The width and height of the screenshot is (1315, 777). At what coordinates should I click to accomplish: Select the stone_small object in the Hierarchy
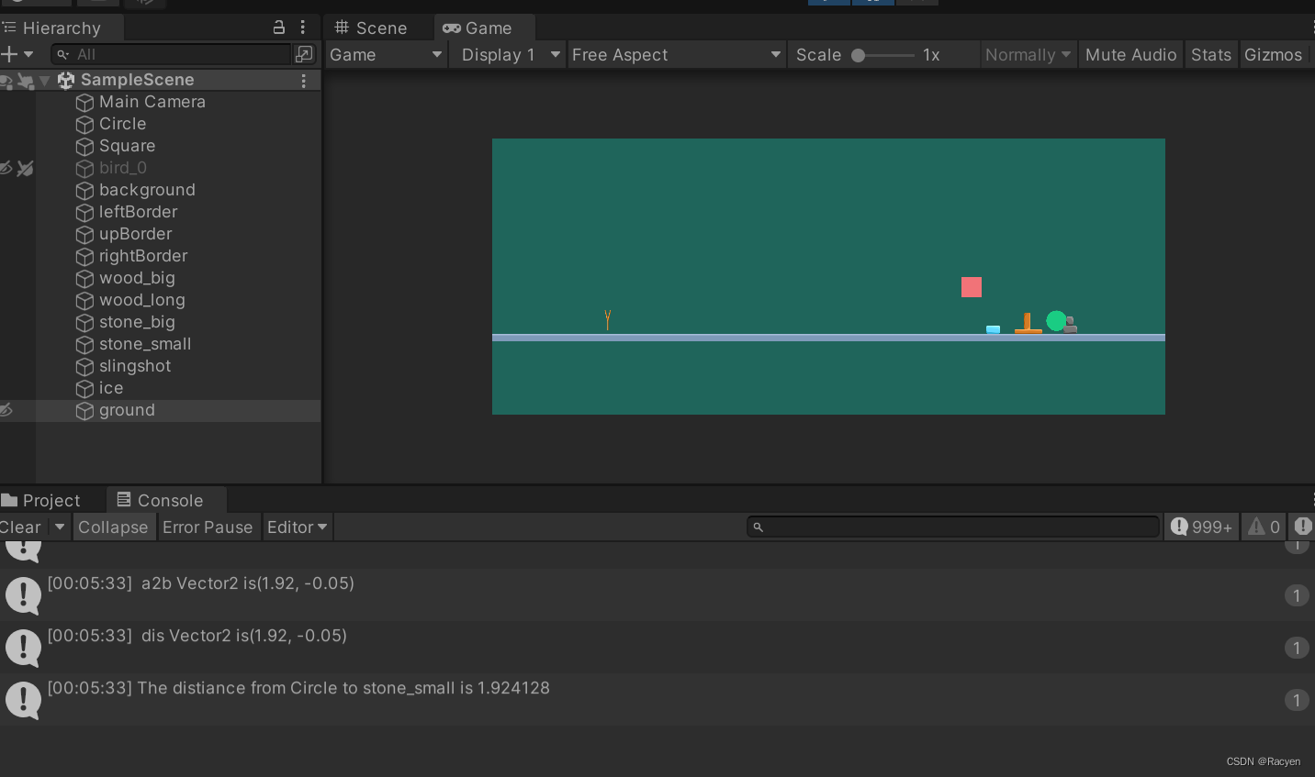point(144,344)
